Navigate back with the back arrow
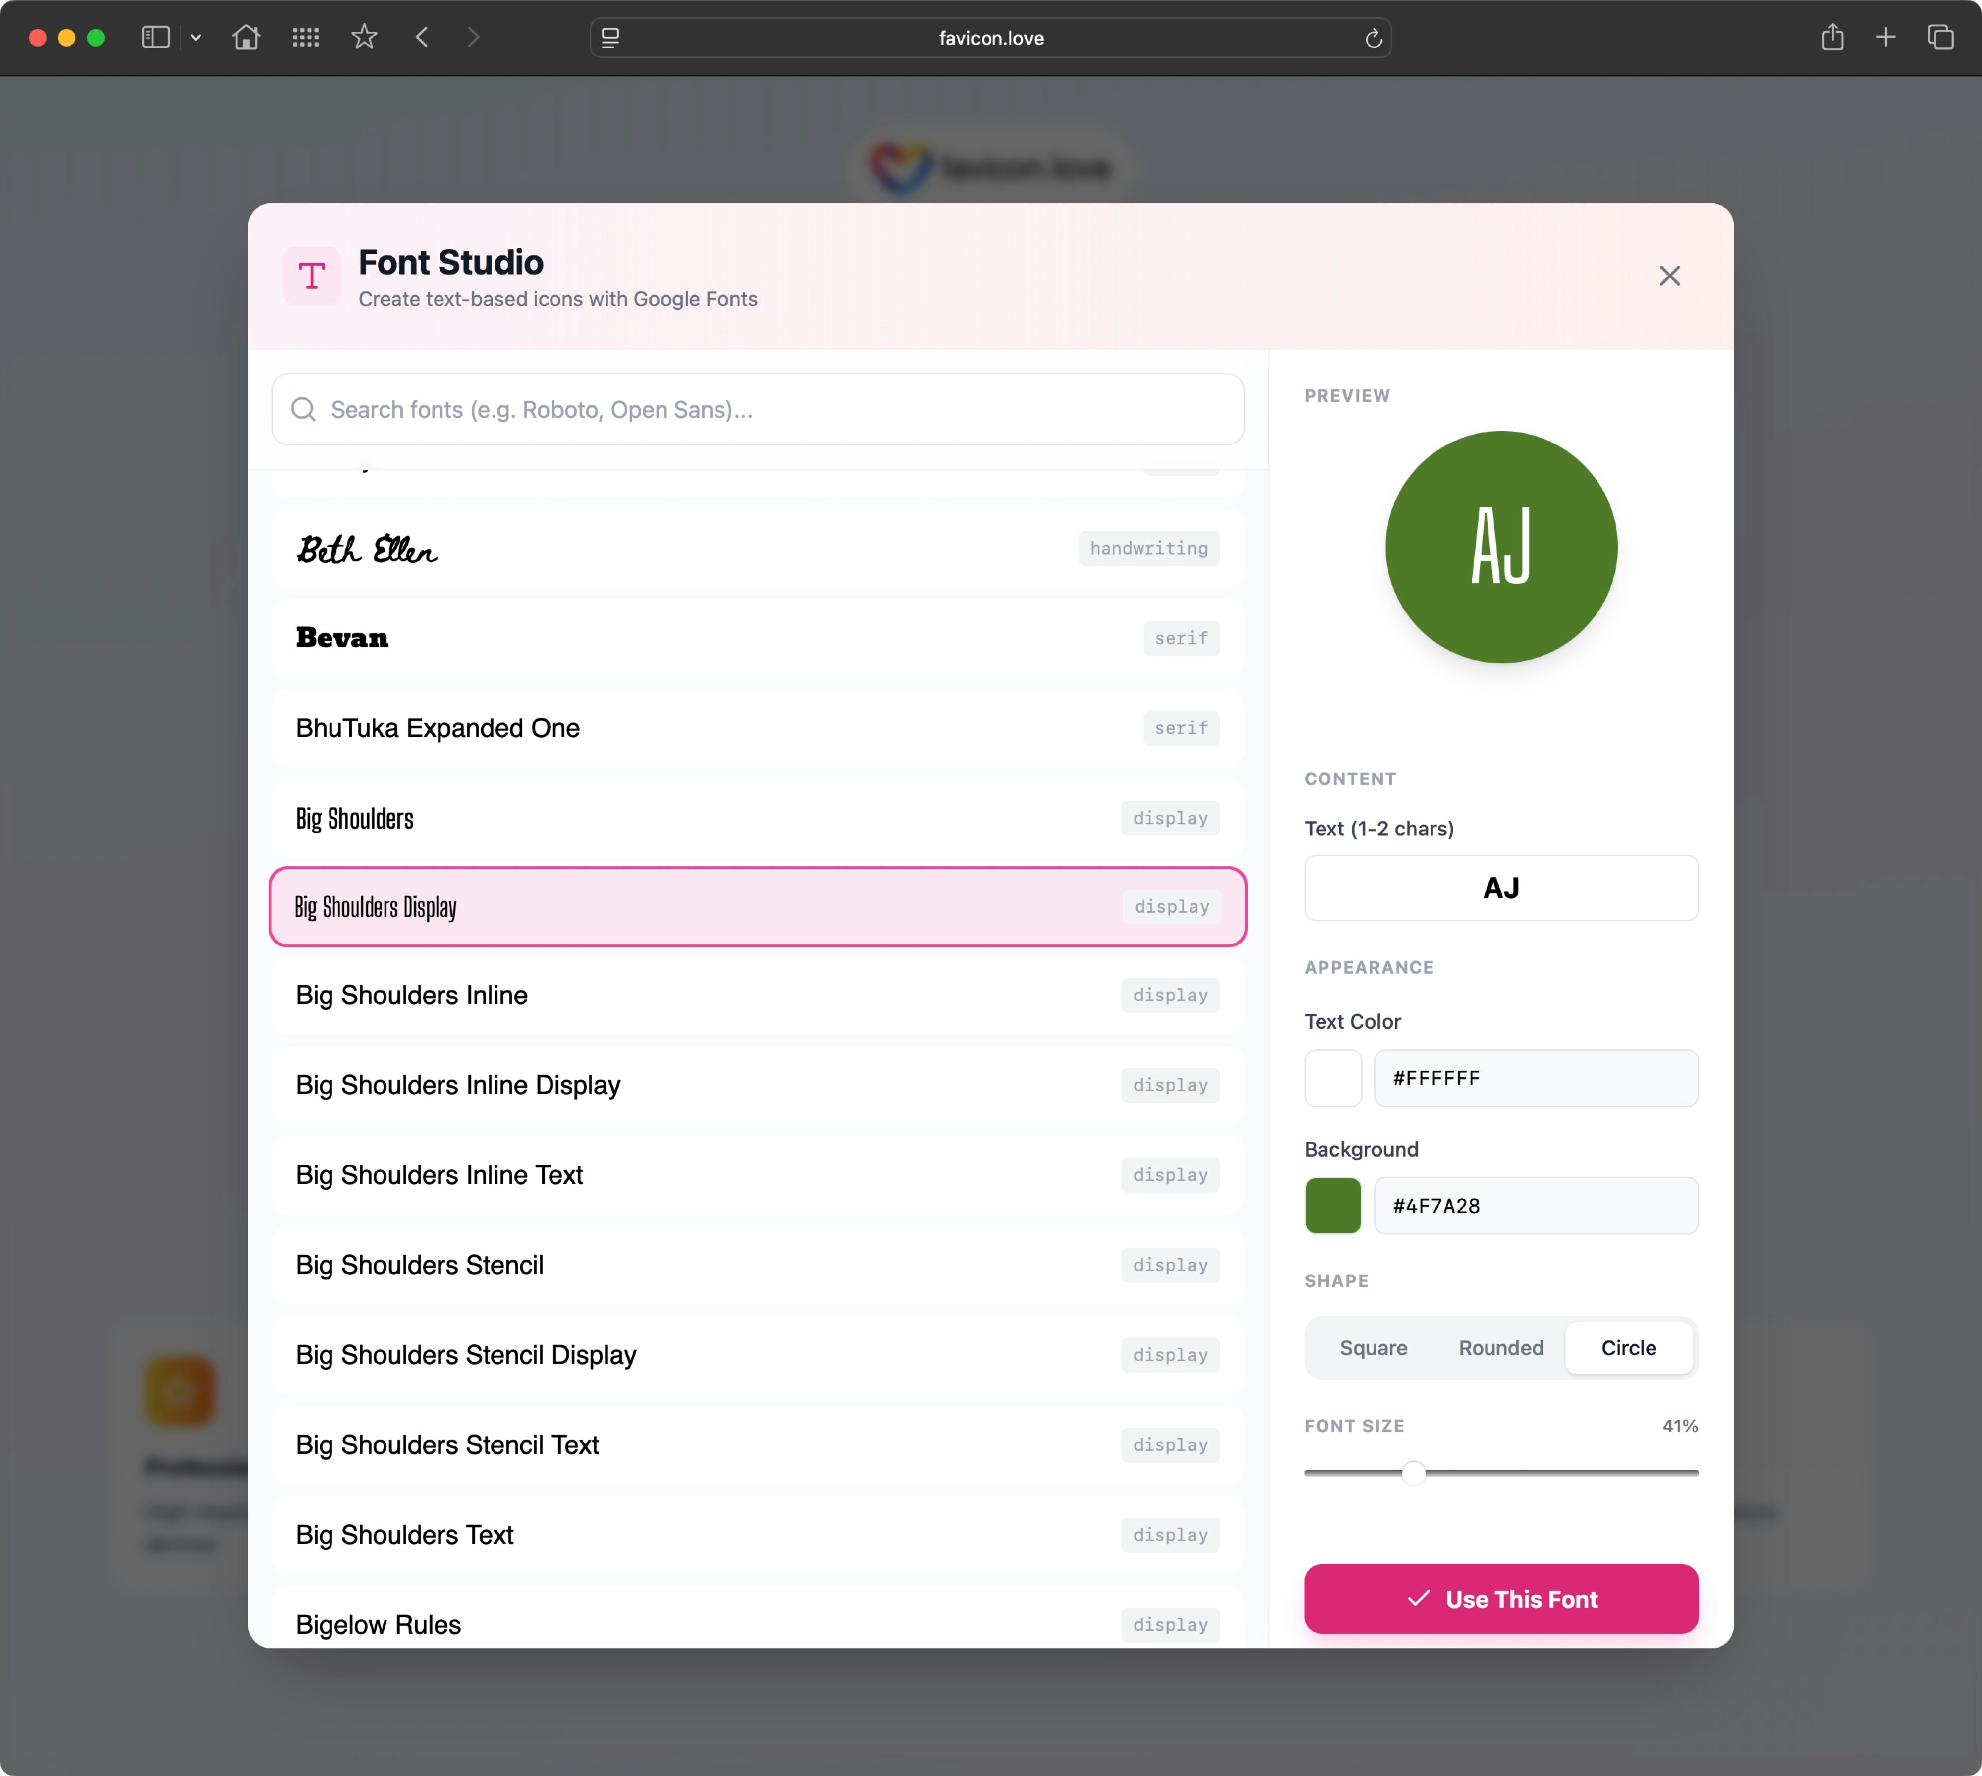Viewport: 1982px width, 1776px height. [x=423, y=37]
